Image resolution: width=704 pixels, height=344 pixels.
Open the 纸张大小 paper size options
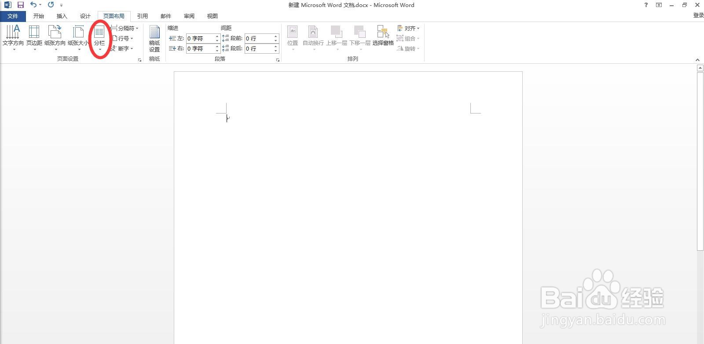click(x=78, y=38)
